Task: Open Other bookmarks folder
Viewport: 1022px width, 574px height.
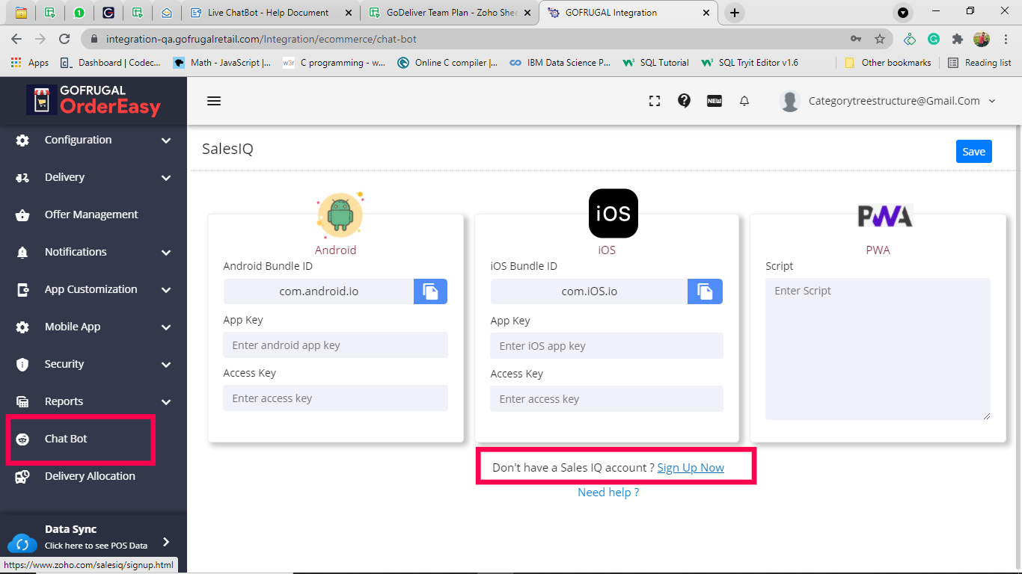Action: (888, 63)
